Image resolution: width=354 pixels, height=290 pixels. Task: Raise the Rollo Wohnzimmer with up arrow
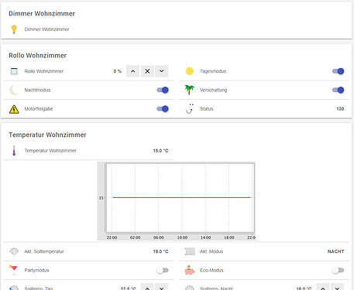click(132, 71)
